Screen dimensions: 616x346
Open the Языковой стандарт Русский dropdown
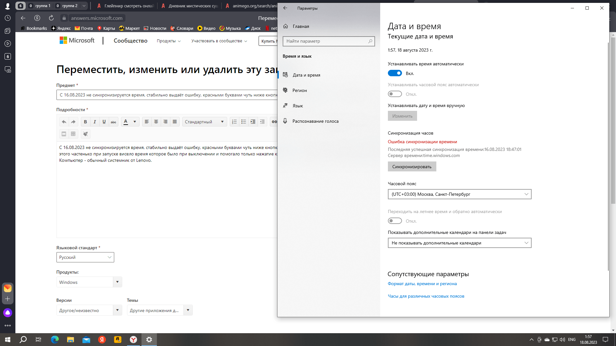[85, 257]
